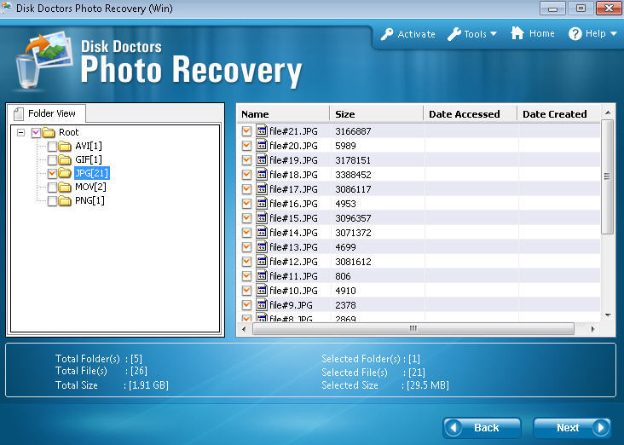The height and width of the screenshot is (445, 624).
Task: Toggle the Root folder checkbox
Action: pos(36,132)
